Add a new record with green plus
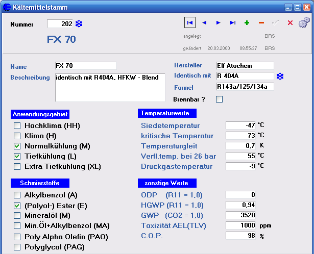 (x=247, y=23)
